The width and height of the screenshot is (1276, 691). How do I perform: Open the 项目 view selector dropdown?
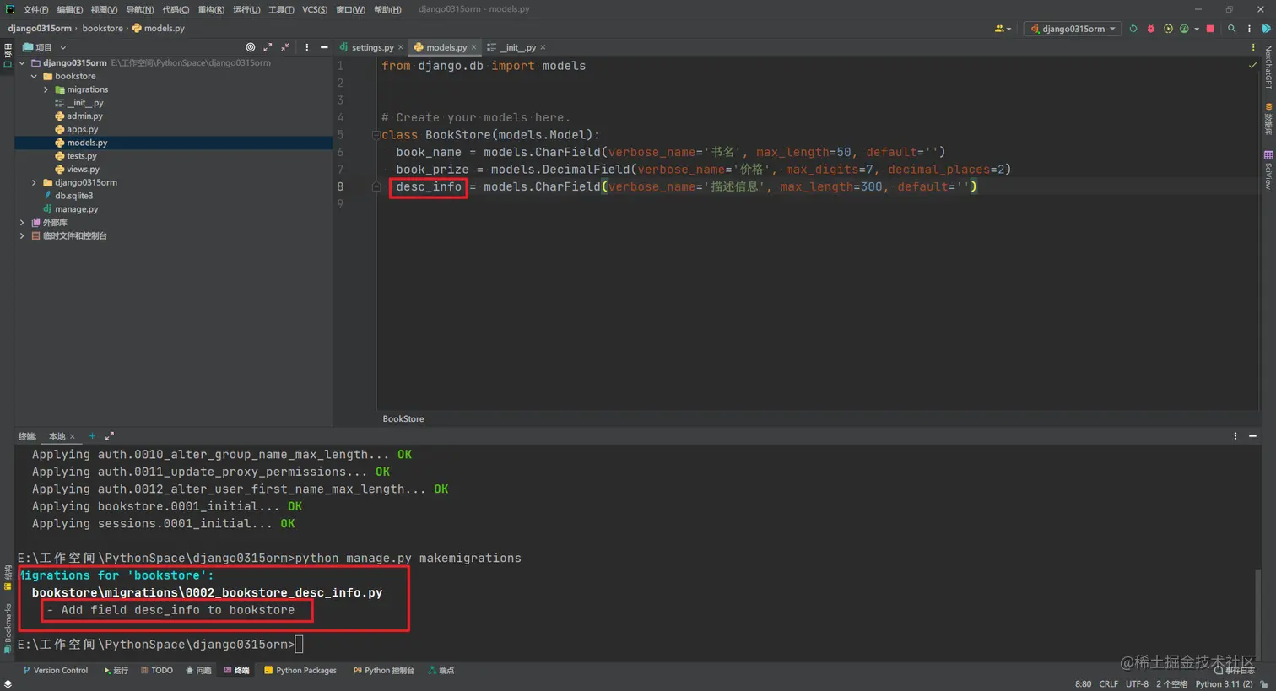[x=44, y=47]
